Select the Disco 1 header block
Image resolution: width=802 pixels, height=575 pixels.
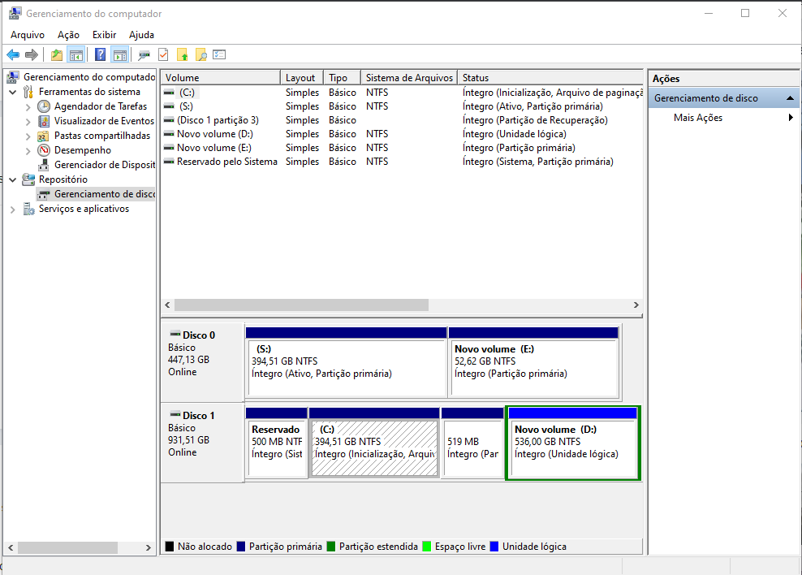click(x=203, y=443)
